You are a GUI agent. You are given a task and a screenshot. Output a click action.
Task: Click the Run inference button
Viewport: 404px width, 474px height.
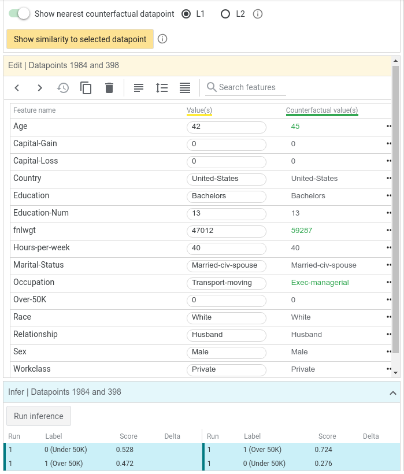click(x=39, y=416)
